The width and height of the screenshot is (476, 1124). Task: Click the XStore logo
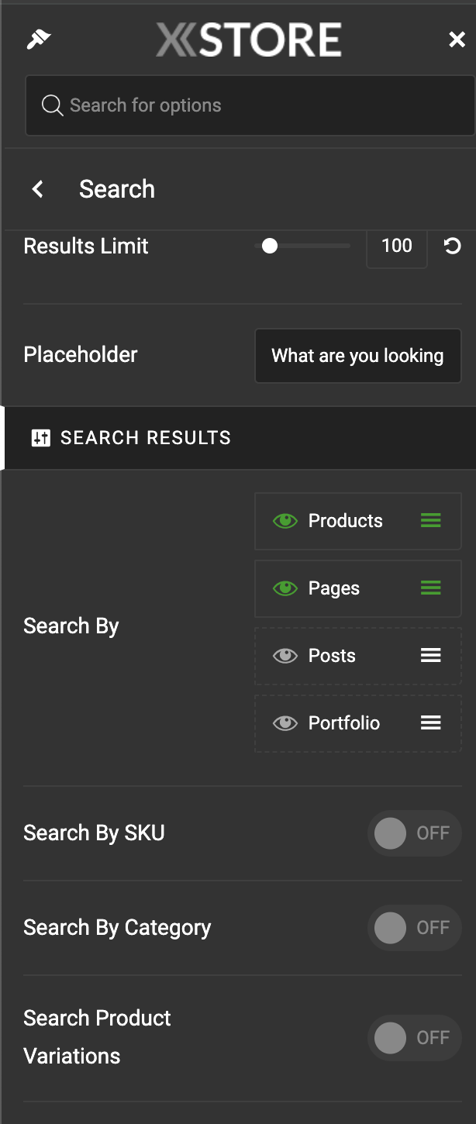249,40
